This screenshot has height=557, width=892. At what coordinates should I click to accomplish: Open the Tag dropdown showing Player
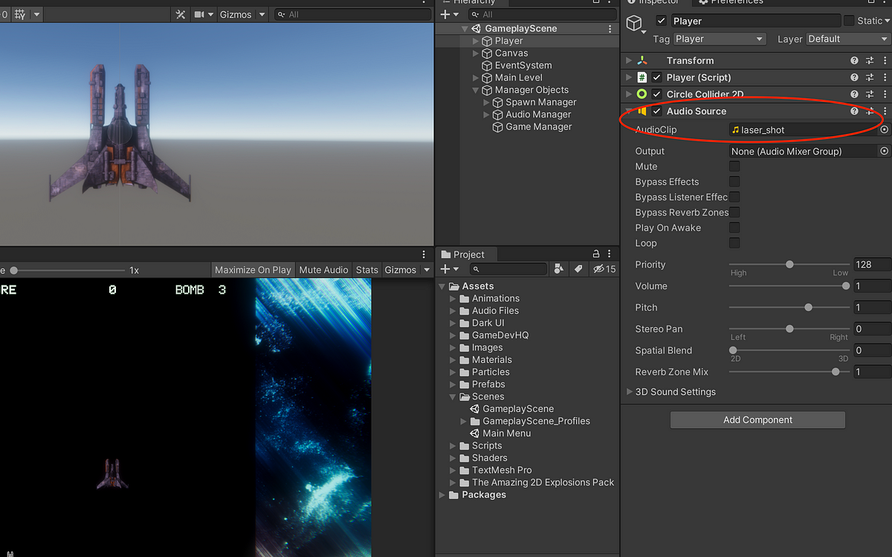pyautogui.click(x=719, y=39)
